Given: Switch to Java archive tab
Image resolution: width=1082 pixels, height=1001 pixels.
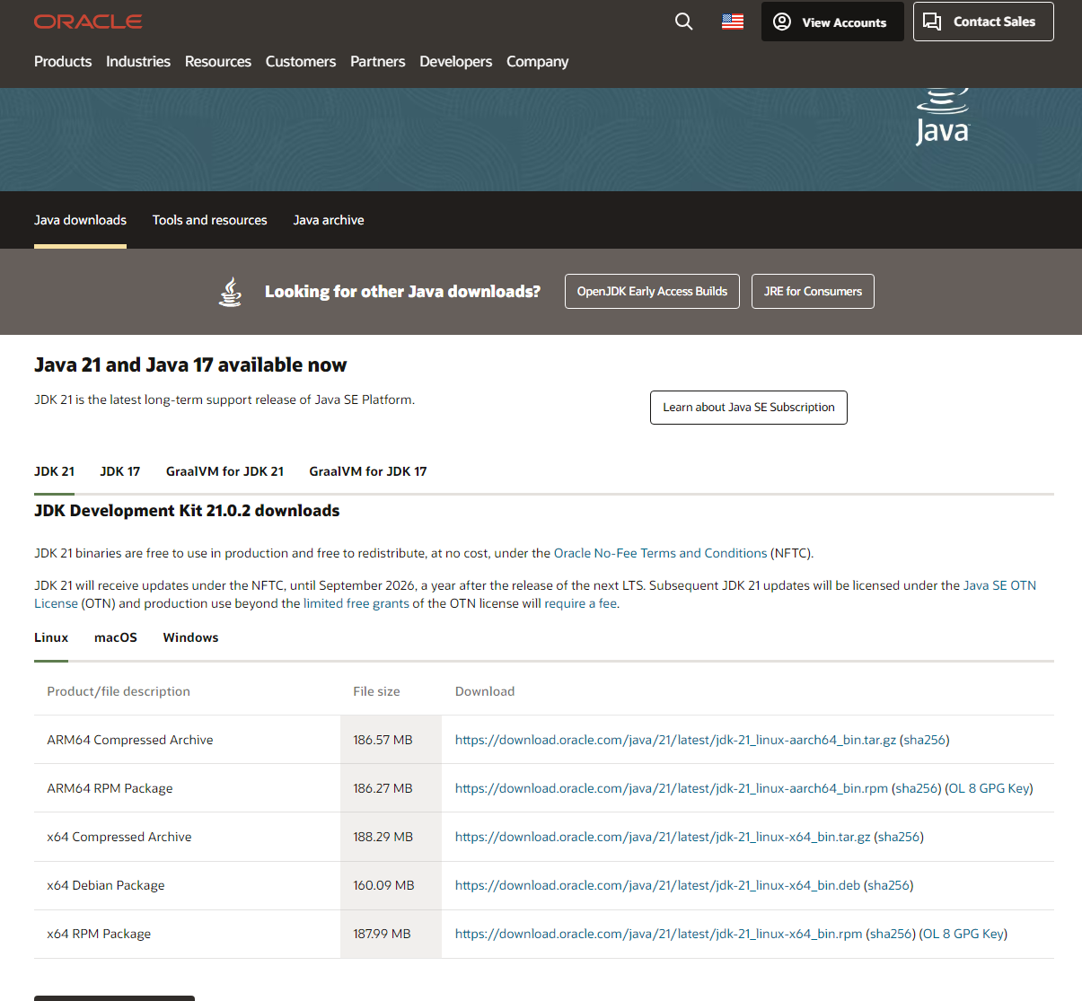Looking at the screenshot, I should coord(329,220).
